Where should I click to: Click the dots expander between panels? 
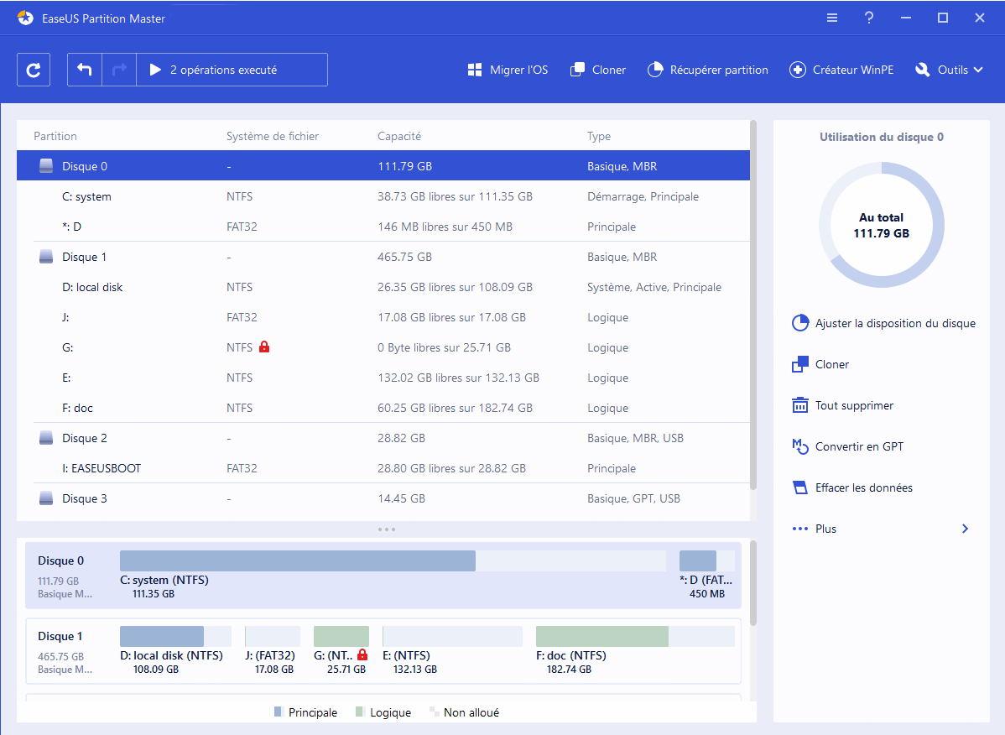[x=387, y=529]
